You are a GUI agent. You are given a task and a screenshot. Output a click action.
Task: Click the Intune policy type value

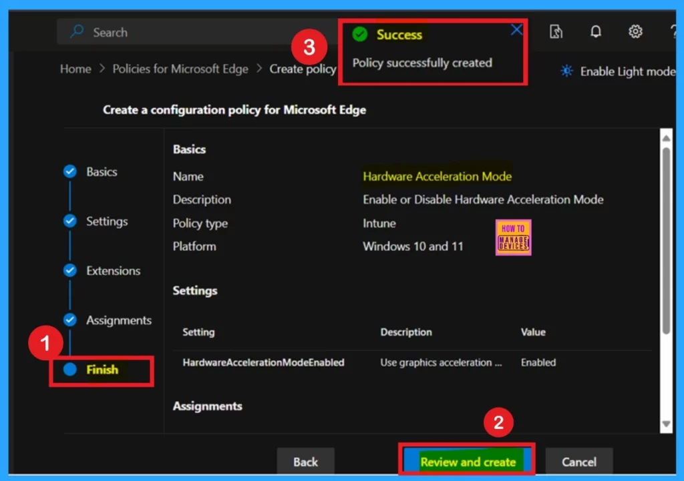379,223
